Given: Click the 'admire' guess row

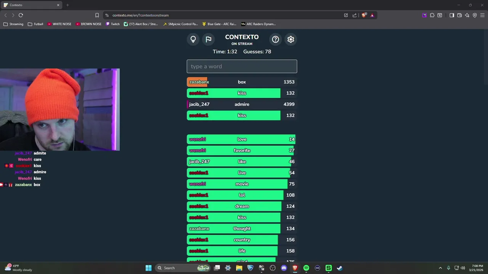Looking at the screenshot, I should 242,104.
